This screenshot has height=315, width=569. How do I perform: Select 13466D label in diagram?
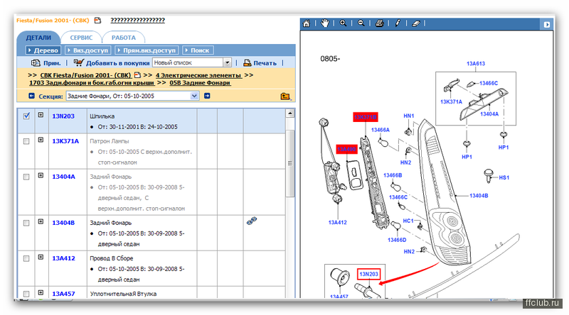click(x=397, y=240)
